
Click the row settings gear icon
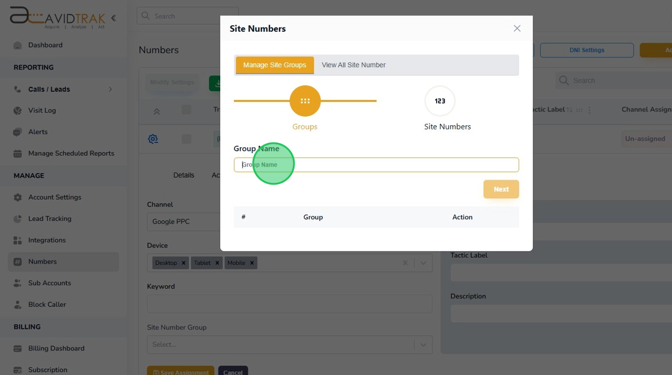(x=153, y=139)
